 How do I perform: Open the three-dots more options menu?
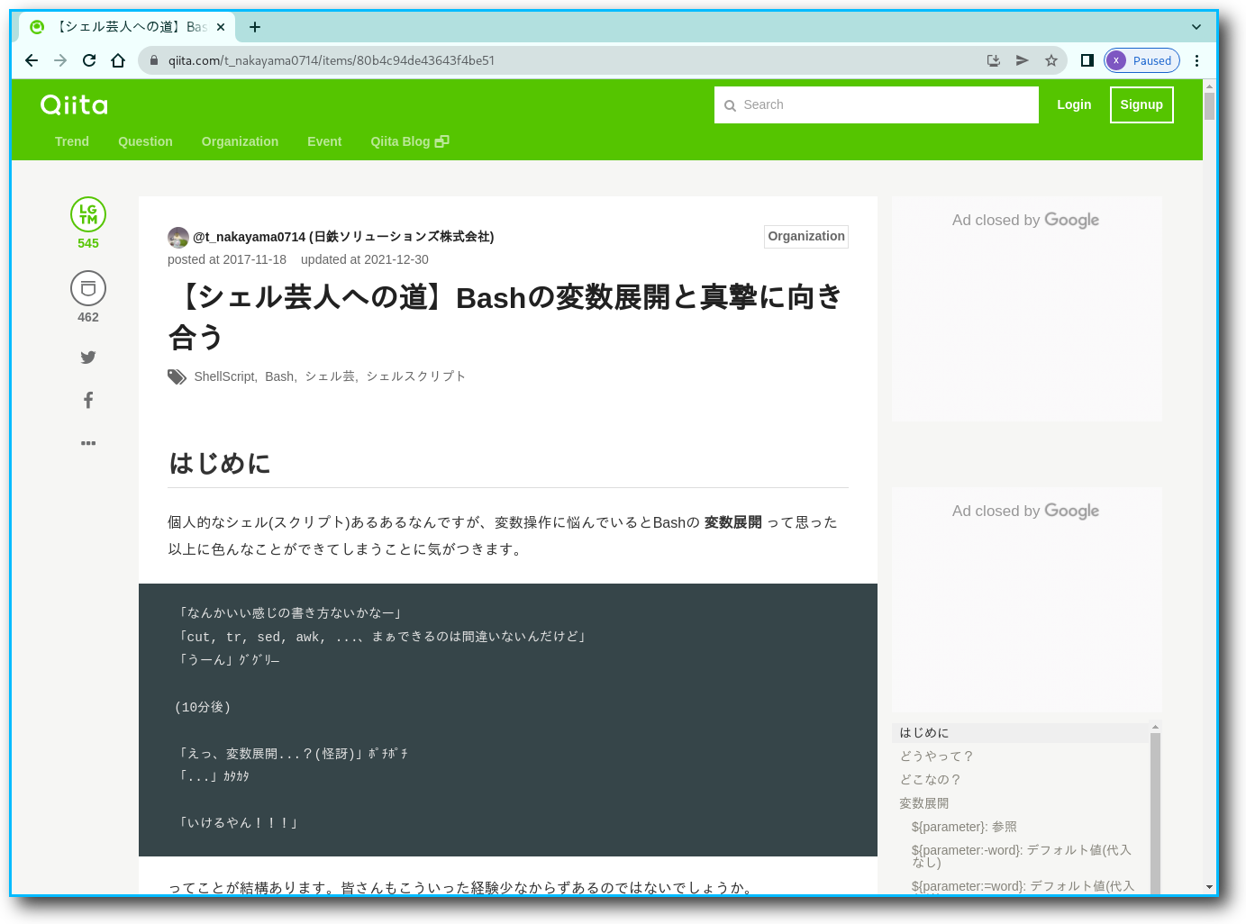pyautogui.click(x=88, y=443)
